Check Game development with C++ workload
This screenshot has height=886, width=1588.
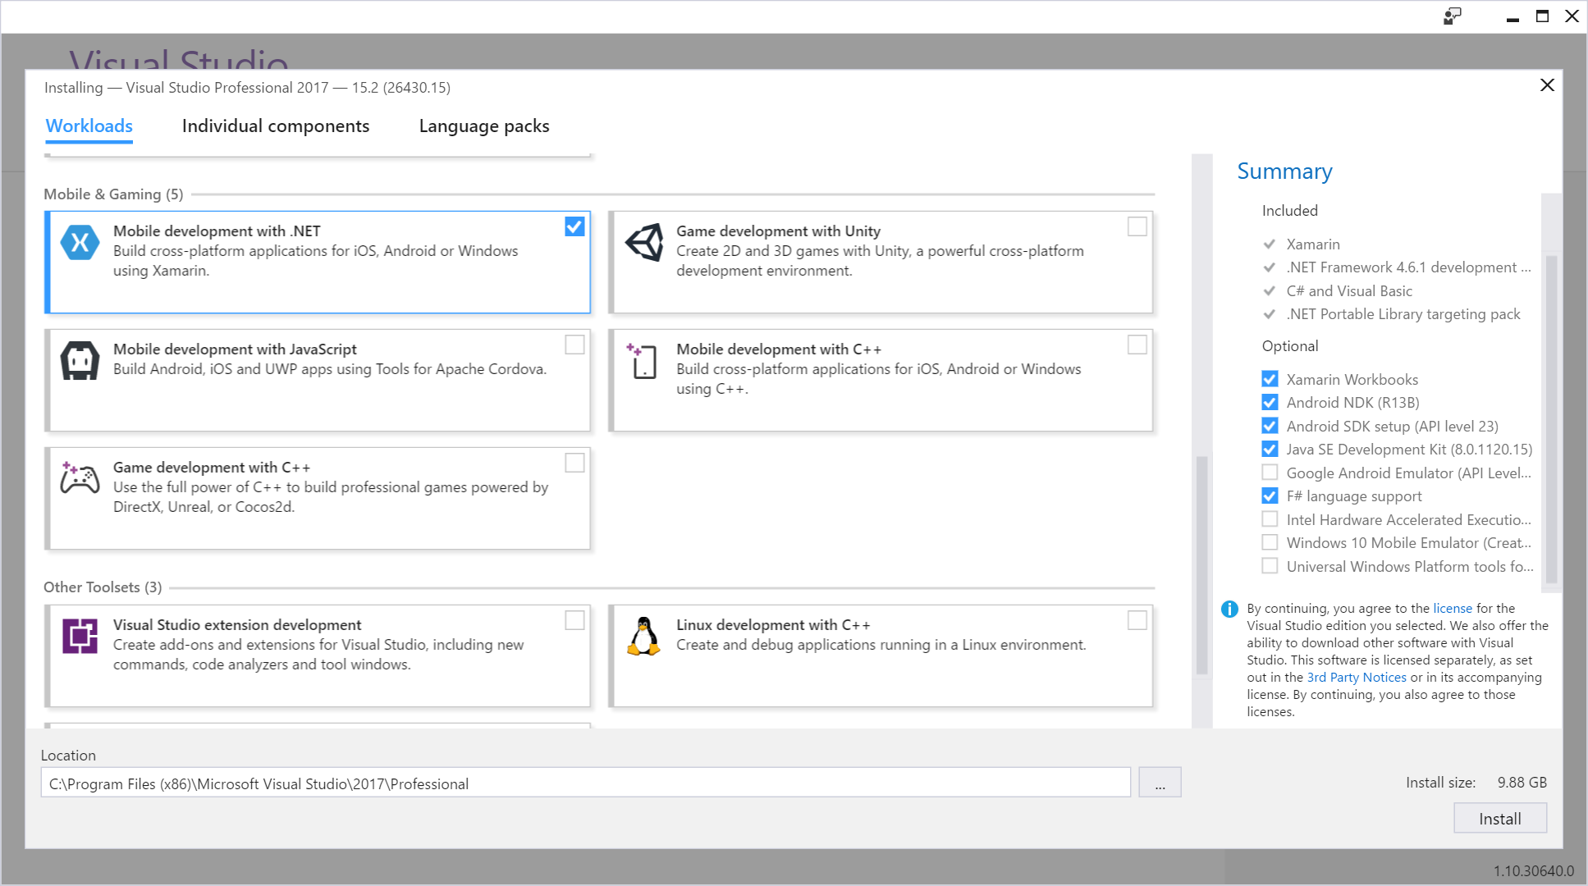(574, 463)
